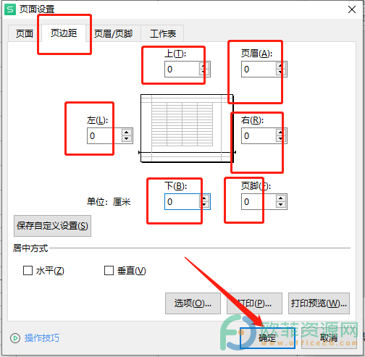Image resolution: width=365 pixels, height=357 pixels.
Task: Decrease the 下(B) bottom margin value
Action: tap(204, 205)
